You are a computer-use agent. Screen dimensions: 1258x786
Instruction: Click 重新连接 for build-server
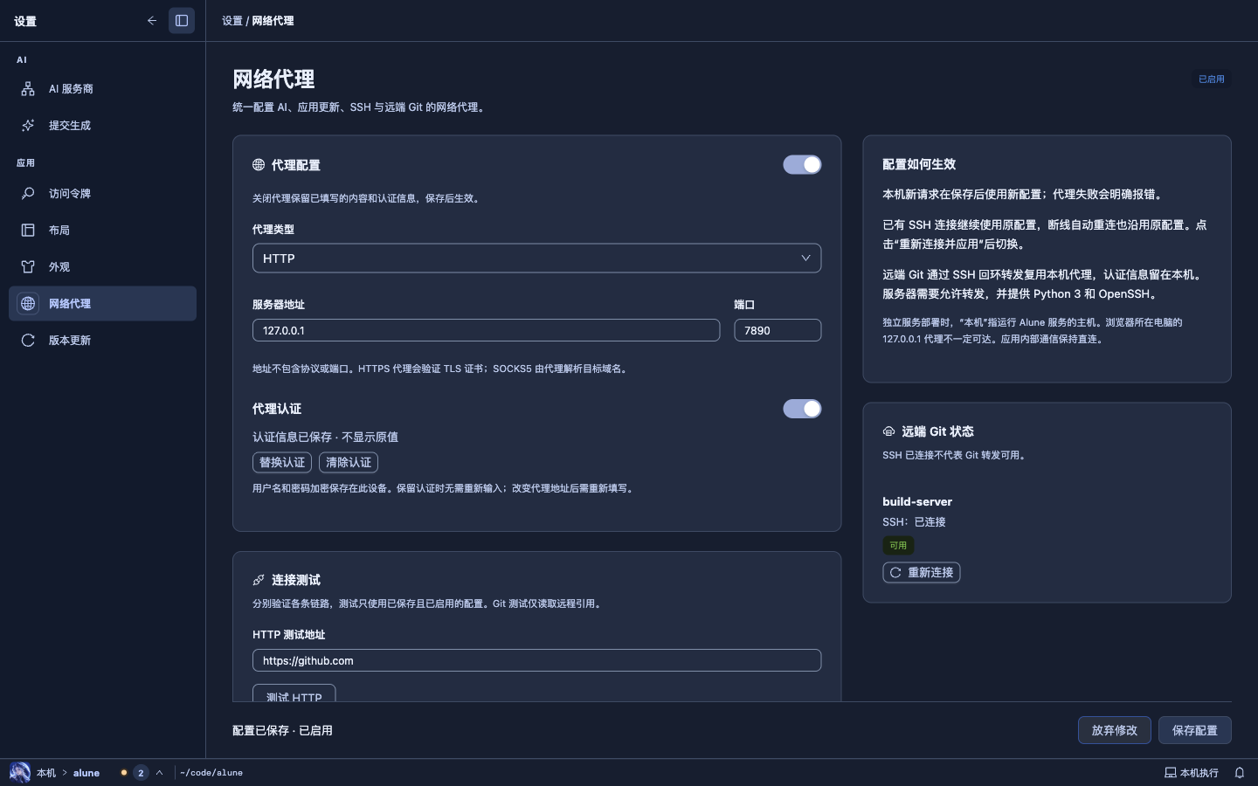(922, 573)
